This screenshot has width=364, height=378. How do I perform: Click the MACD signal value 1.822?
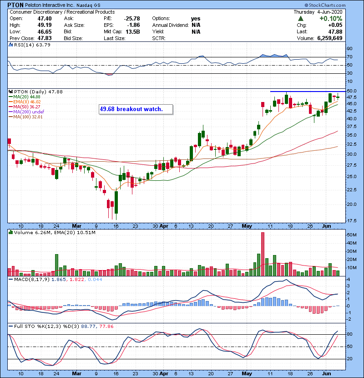click(77, 280)
